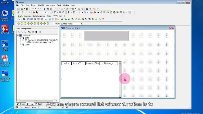Collapse the COM1 tree node
Image resolution: width=203 pixels, height=114 pixels.
tap(21, 38)
